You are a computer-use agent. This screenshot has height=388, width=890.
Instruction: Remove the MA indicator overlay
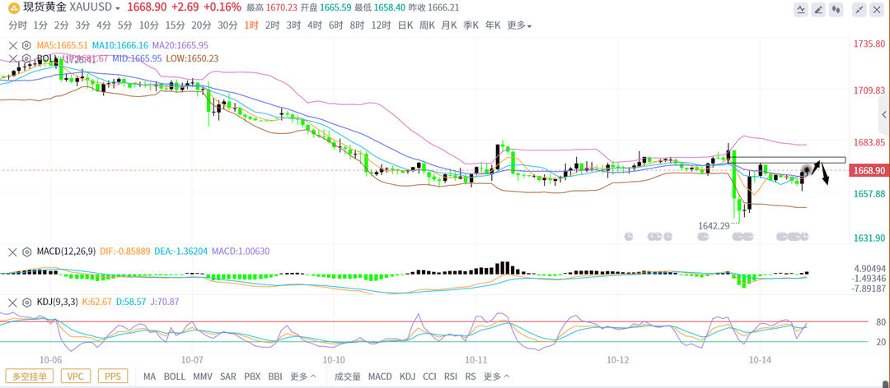[x=12, y=46]
